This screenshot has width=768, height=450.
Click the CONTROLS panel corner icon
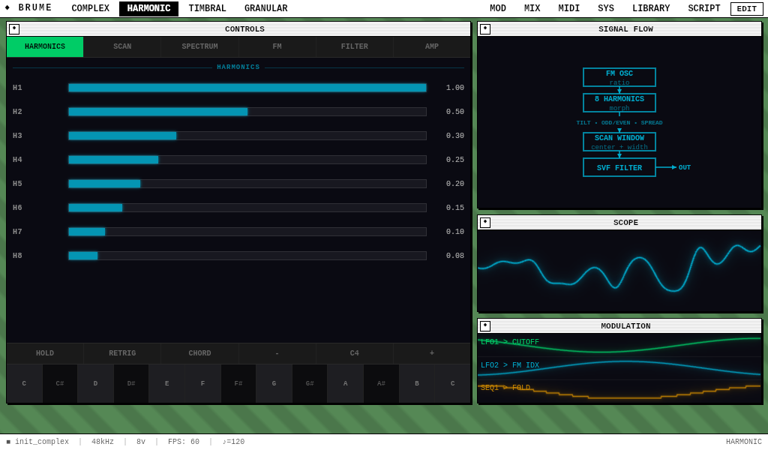tap(13, 28)
